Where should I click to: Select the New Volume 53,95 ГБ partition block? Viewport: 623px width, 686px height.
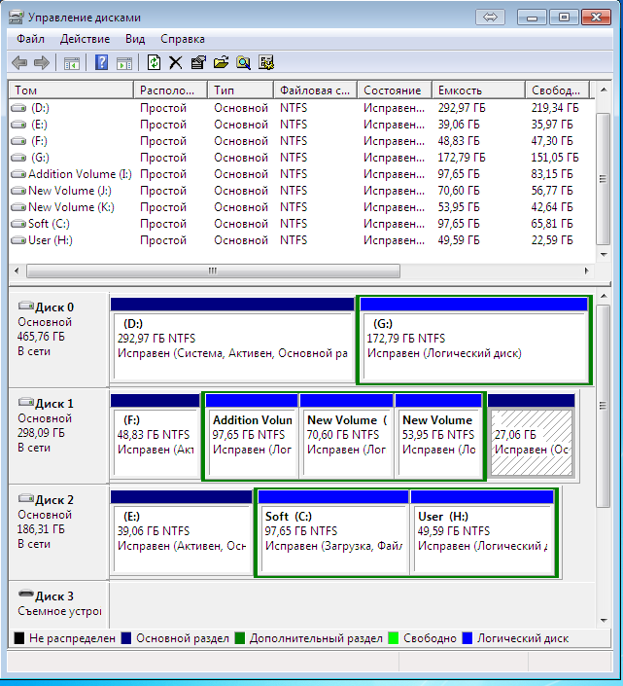click(x=438, y=435)
